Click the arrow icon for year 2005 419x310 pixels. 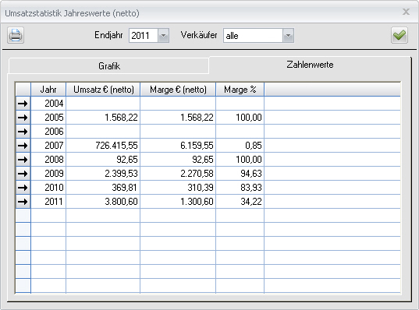tap(23, 118)
